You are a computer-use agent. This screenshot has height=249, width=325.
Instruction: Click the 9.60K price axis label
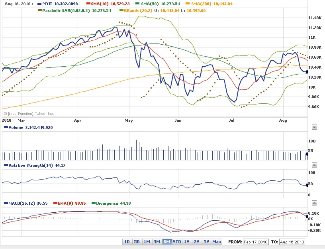click(x=314, y=107)
